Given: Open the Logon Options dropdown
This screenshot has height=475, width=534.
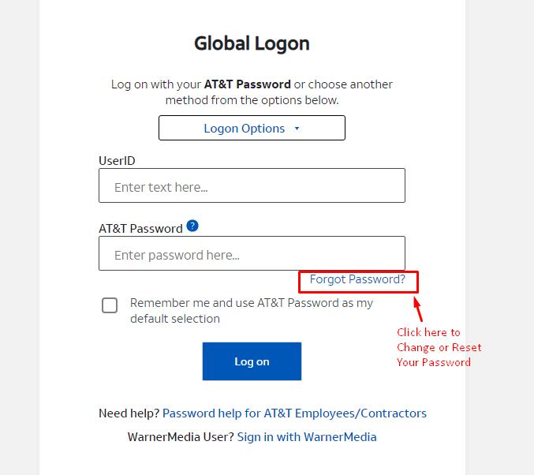Looking at the screenshot, I should click(x=252, y=128).
